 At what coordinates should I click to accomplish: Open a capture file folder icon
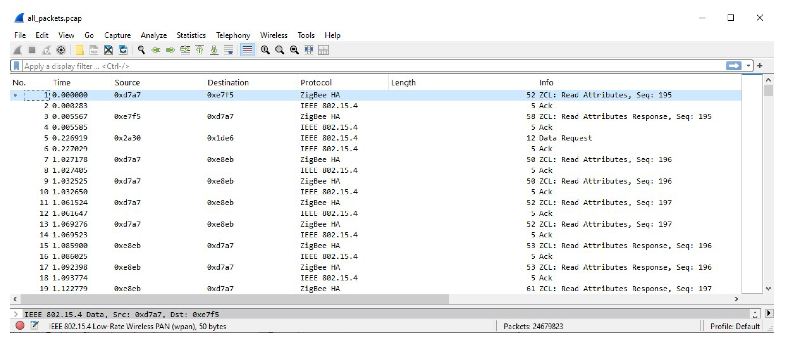[x=79, y=50]
